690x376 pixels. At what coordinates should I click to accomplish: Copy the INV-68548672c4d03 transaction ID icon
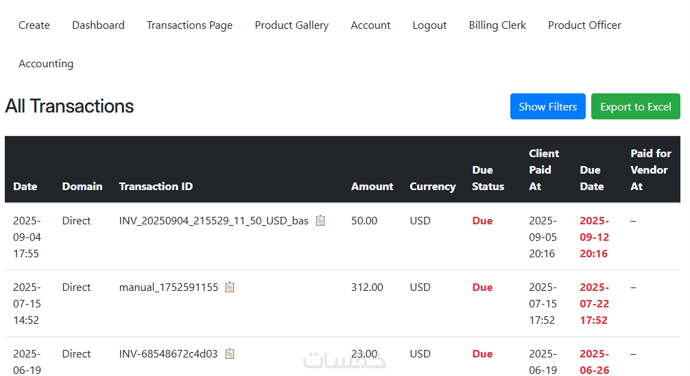coord(230,354)
